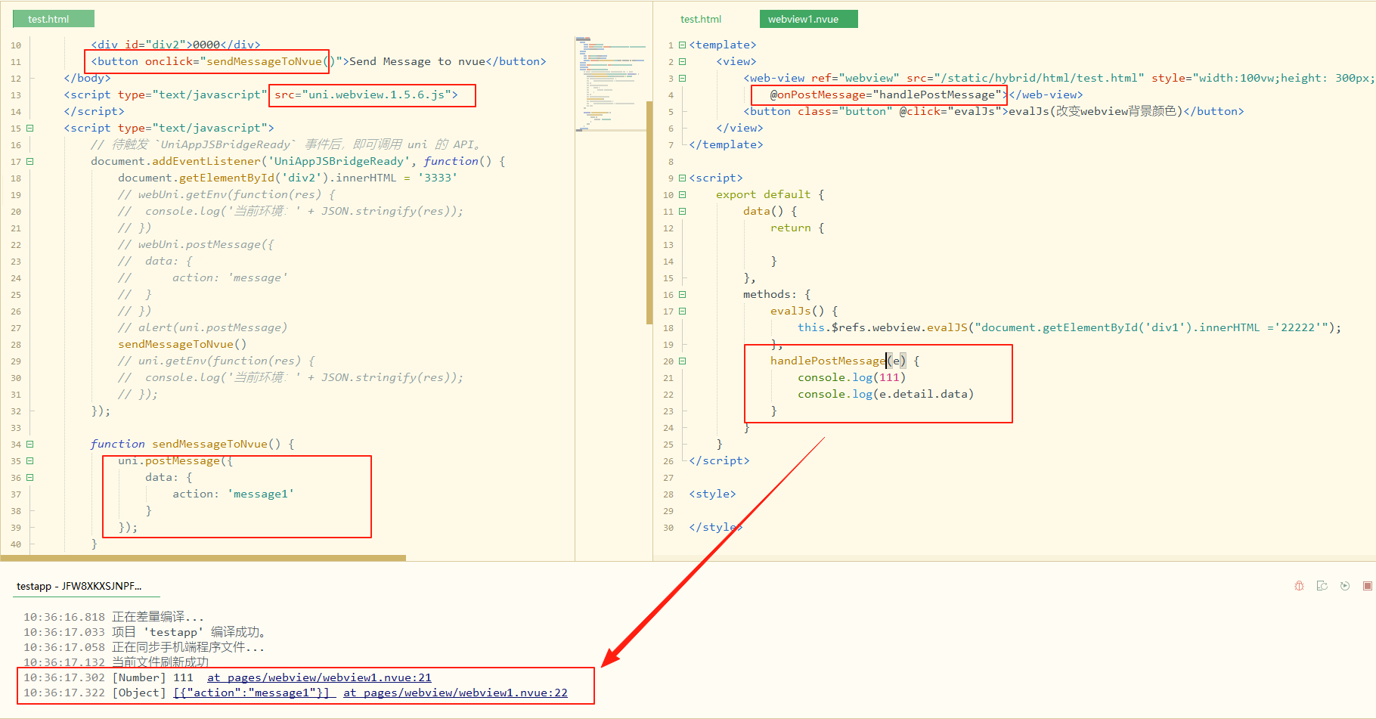Viewport: 1376px width, 719px height.
Task: Open link at pages/webview/webview1.nvue:22
Action: 455,693
